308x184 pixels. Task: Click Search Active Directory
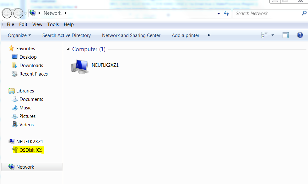pos(67,35)
